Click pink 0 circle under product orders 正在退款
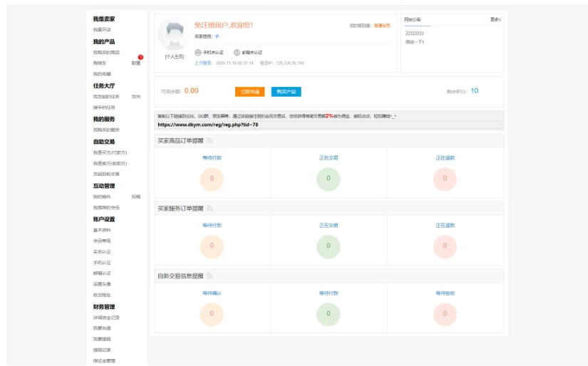The width and height of the screenshot is (588, 366). 445,179
